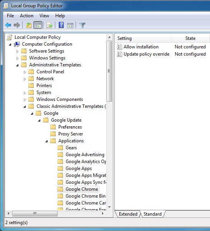Screen dimensions: 210x231
Task: Click the Forward arrow toolbar icon
Action: click(17, 25)
